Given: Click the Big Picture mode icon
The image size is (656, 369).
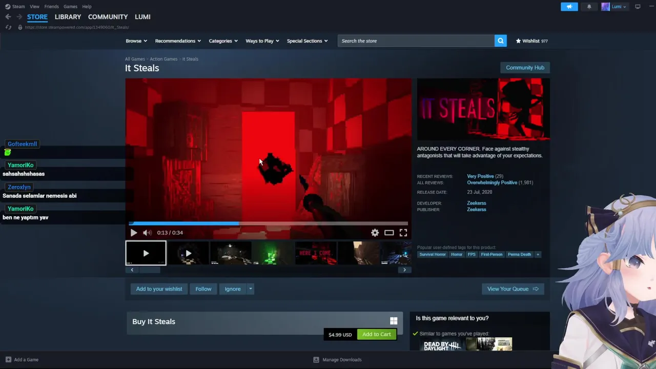Looking at the screenshot, I should click(x=638, y=7).
